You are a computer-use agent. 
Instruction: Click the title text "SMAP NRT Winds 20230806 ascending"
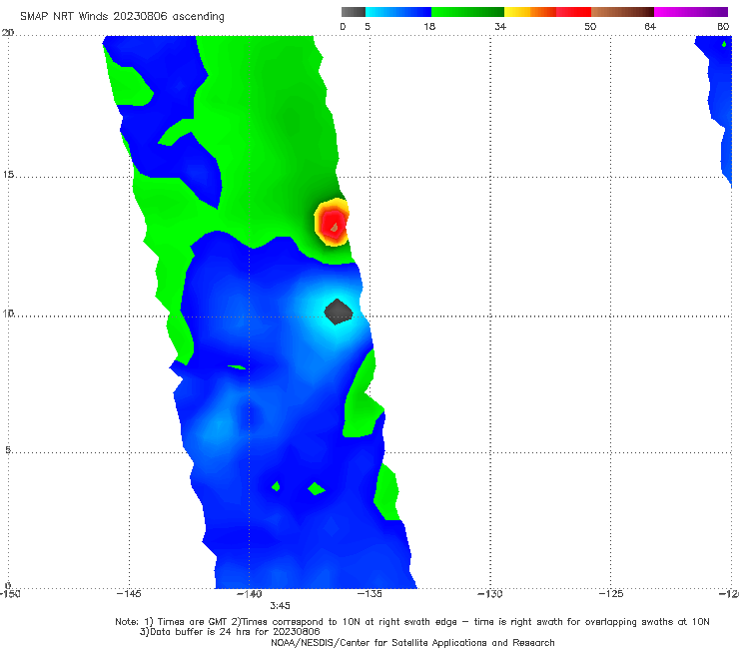click(122, 17)
